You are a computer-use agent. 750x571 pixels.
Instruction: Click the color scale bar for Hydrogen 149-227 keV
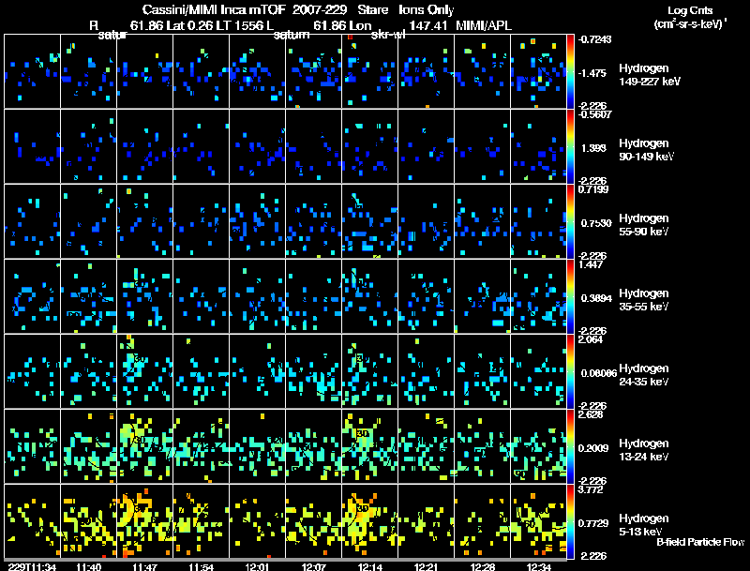coord(570,71)
